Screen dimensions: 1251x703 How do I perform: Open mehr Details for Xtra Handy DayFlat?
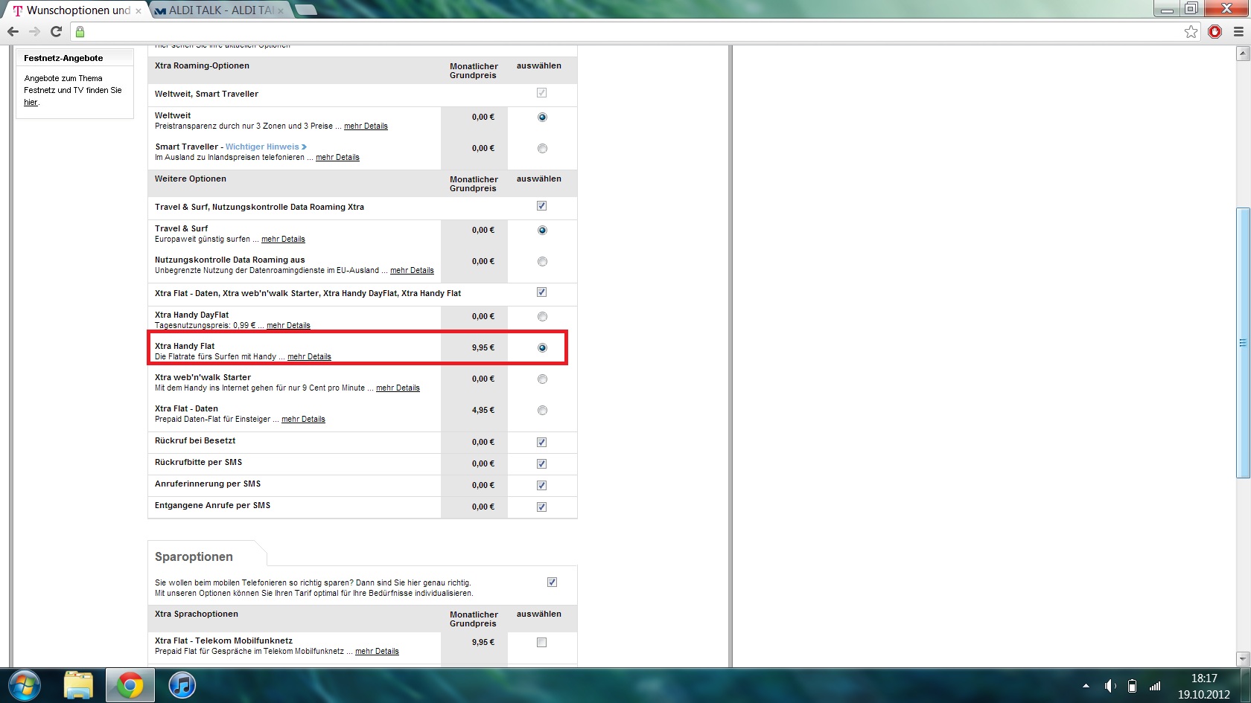coord(288,326)
